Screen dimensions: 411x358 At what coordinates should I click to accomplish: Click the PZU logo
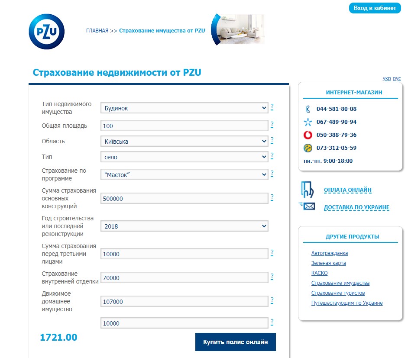click(x=46, y=32)
